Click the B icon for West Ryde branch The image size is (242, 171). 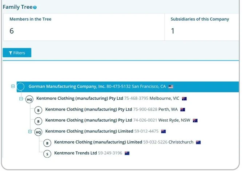(x=38, y=121)
